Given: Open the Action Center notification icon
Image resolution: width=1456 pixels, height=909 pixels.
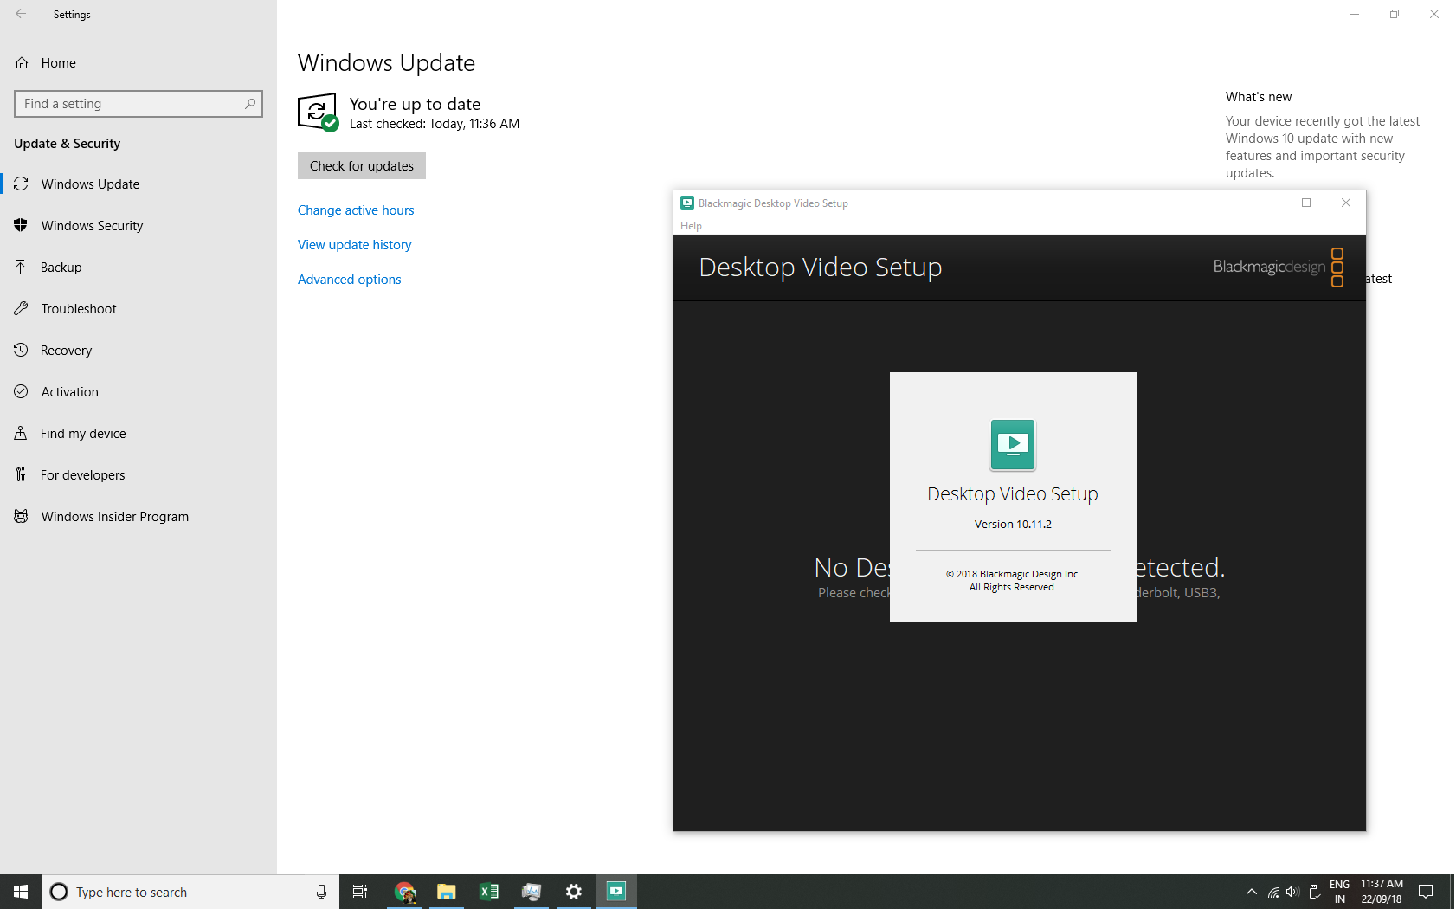Looking at the screenshot, I should click(1427, 892).
